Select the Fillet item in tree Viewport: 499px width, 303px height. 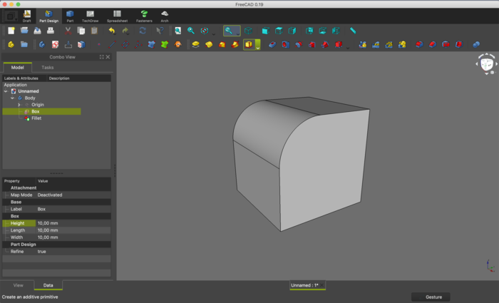36,118
